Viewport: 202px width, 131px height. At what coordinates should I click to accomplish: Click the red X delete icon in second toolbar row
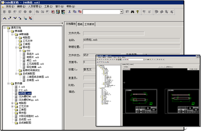click(30, 18)
